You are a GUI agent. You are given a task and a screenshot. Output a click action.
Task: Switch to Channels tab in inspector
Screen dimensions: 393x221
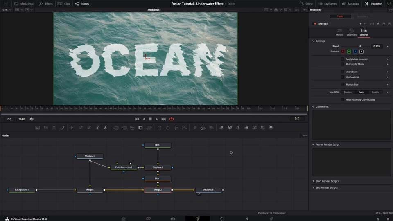tap(351, 32)
